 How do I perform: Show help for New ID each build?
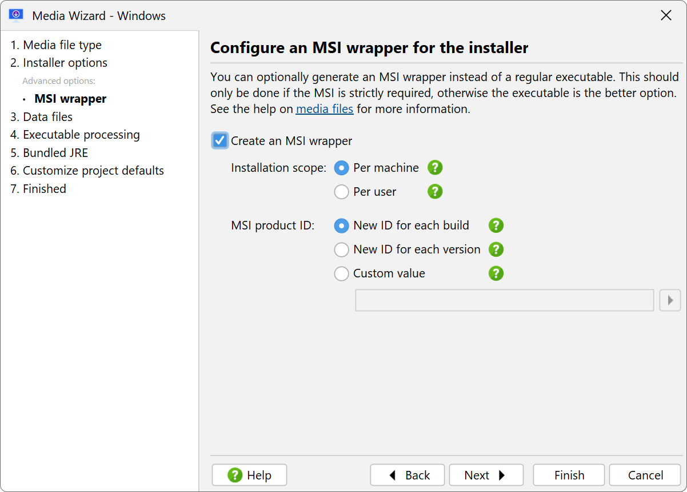coord(496,225)
